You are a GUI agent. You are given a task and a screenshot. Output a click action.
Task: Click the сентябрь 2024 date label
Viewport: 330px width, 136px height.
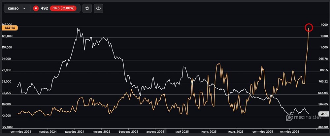pos(21,131)
